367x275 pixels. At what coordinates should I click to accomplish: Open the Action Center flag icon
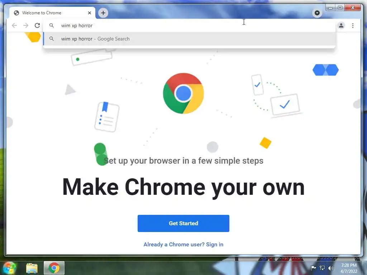coord(313,268)
